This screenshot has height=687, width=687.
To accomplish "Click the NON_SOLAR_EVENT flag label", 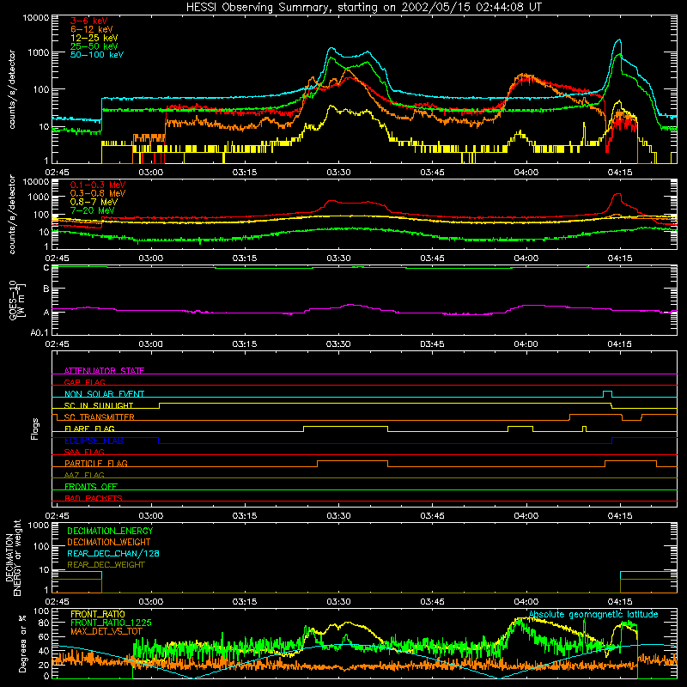I will [x=104, y=394].
